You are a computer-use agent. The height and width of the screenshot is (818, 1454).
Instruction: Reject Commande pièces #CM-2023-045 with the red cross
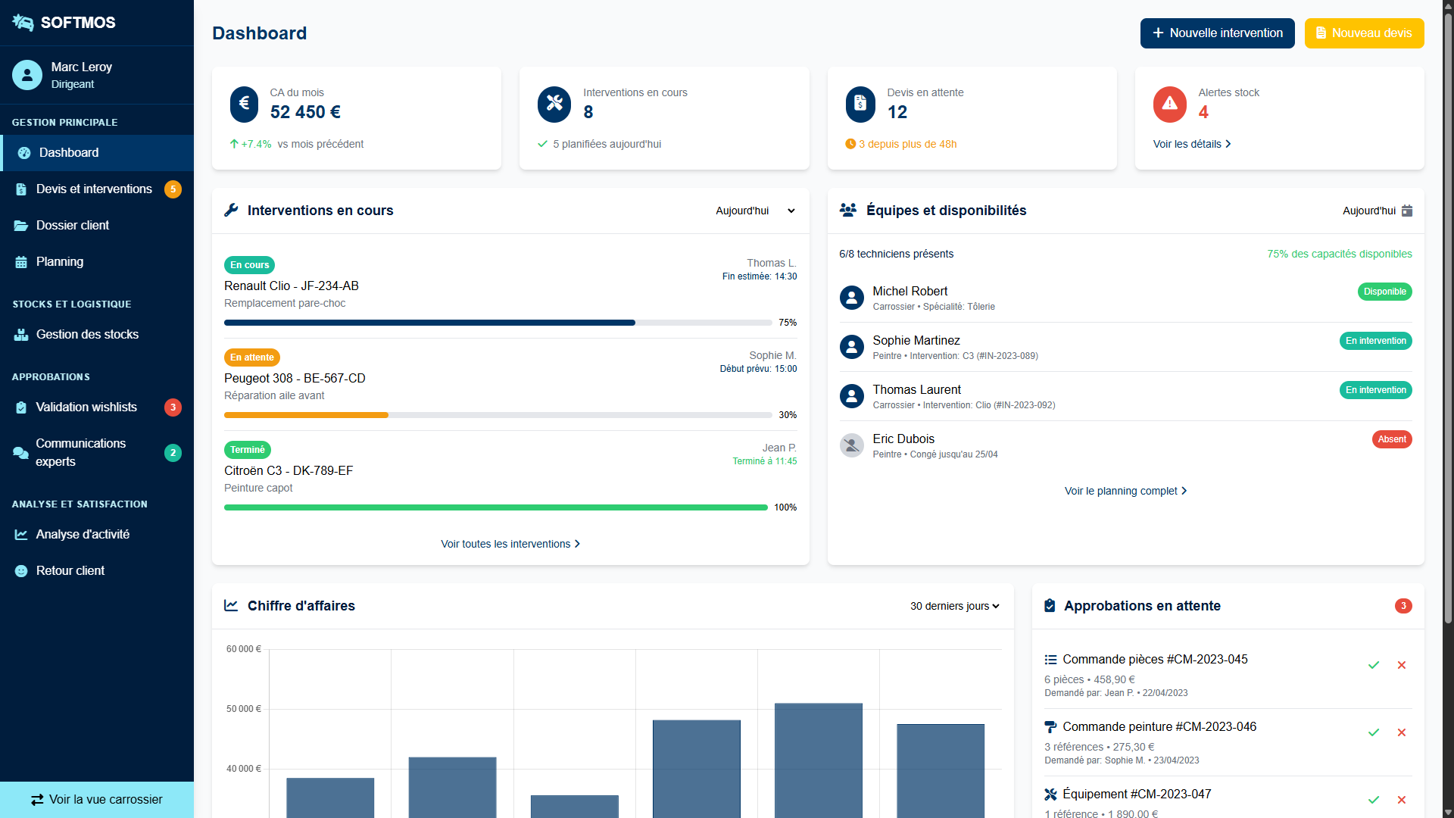click(x=1402, y=665)
